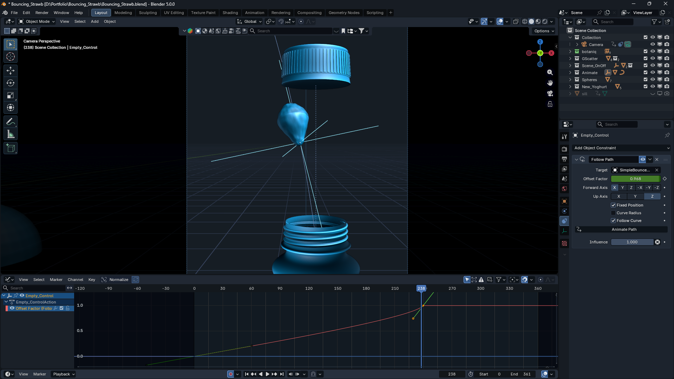
Task: Pick the Annotate pencil tool
Action: tap(11, 122)
